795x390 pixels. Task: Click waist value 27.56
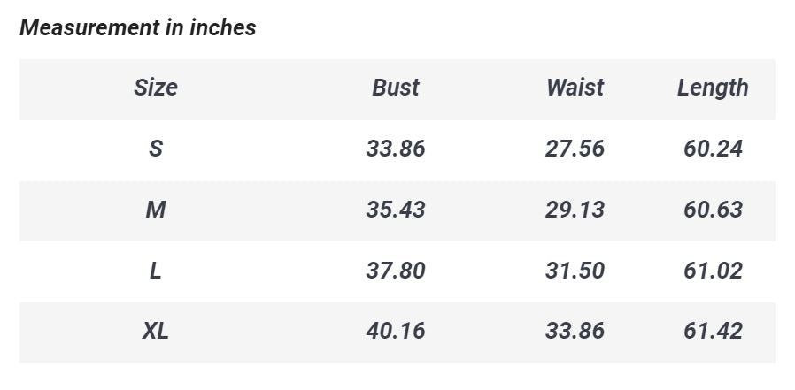click(575, 149)
